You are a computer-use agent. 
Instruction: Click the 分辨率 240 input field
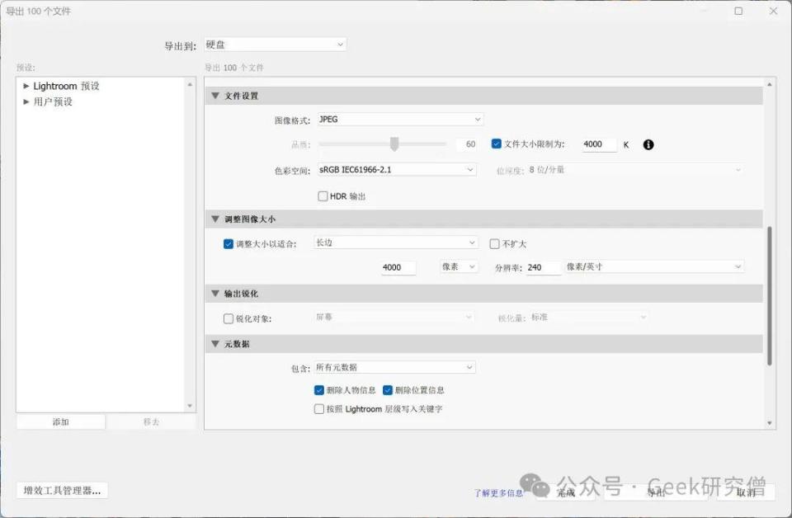pos(543,267)
